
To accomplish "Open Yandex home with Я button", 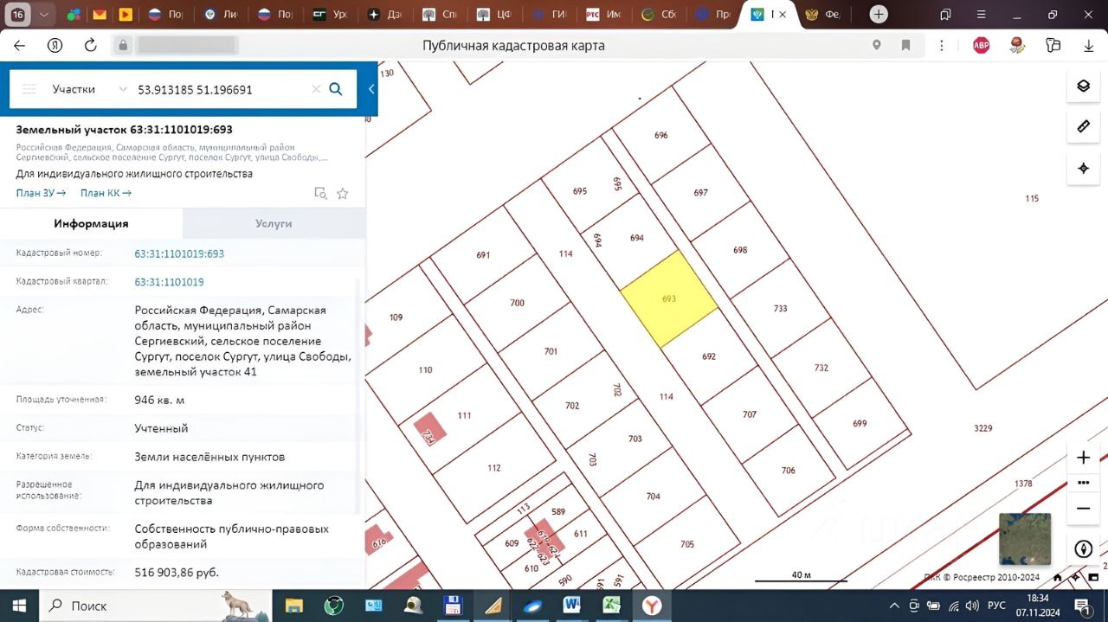I will click(x=55, y=46).
